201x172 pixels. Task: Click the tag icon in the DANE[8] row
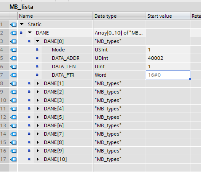pyautogui.click(x=13, y=142)
